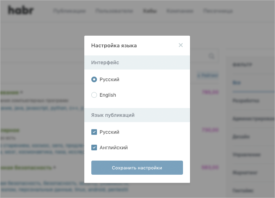Viewport: 275px width, 198px height.
Task: Select the Маркетинг filter category
Action: [245, 173]
